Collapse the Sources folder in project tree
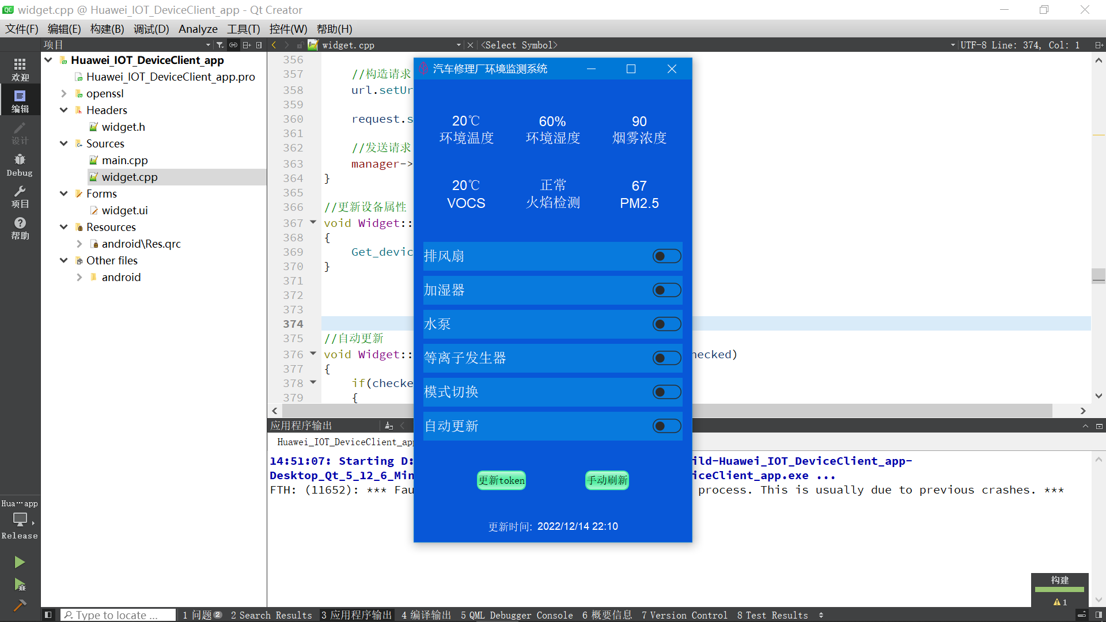This screenshot has width=1106, height=622. pos(63,143)
